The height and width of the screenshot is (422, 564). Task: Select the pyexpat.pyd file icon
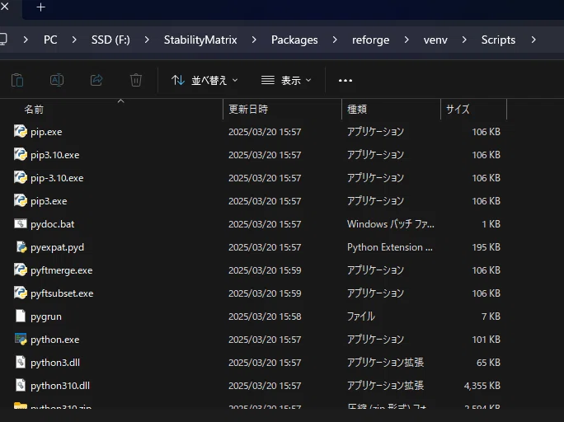tap(21, 247)
